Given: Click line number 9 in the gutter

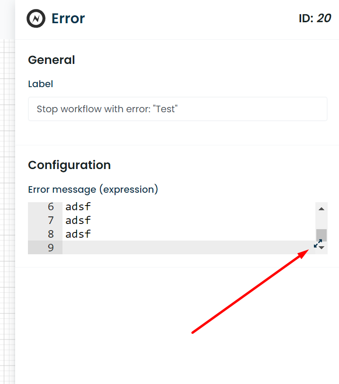Looking at the screenshot, I should (50, 247).
